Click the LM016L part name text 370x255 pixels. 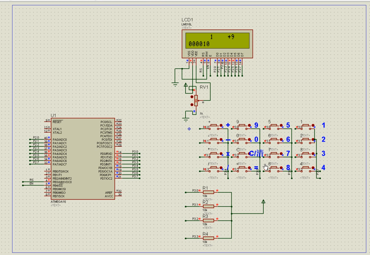pos(187,24)
